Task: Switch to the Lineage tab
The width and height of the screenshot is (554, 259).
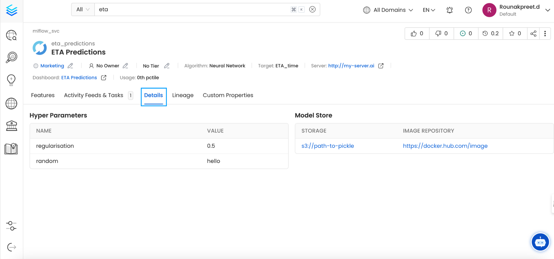Action: coord(183,95)
